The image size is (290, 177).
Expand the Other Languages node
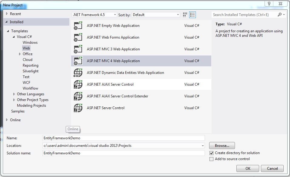[x=14, y=94]
